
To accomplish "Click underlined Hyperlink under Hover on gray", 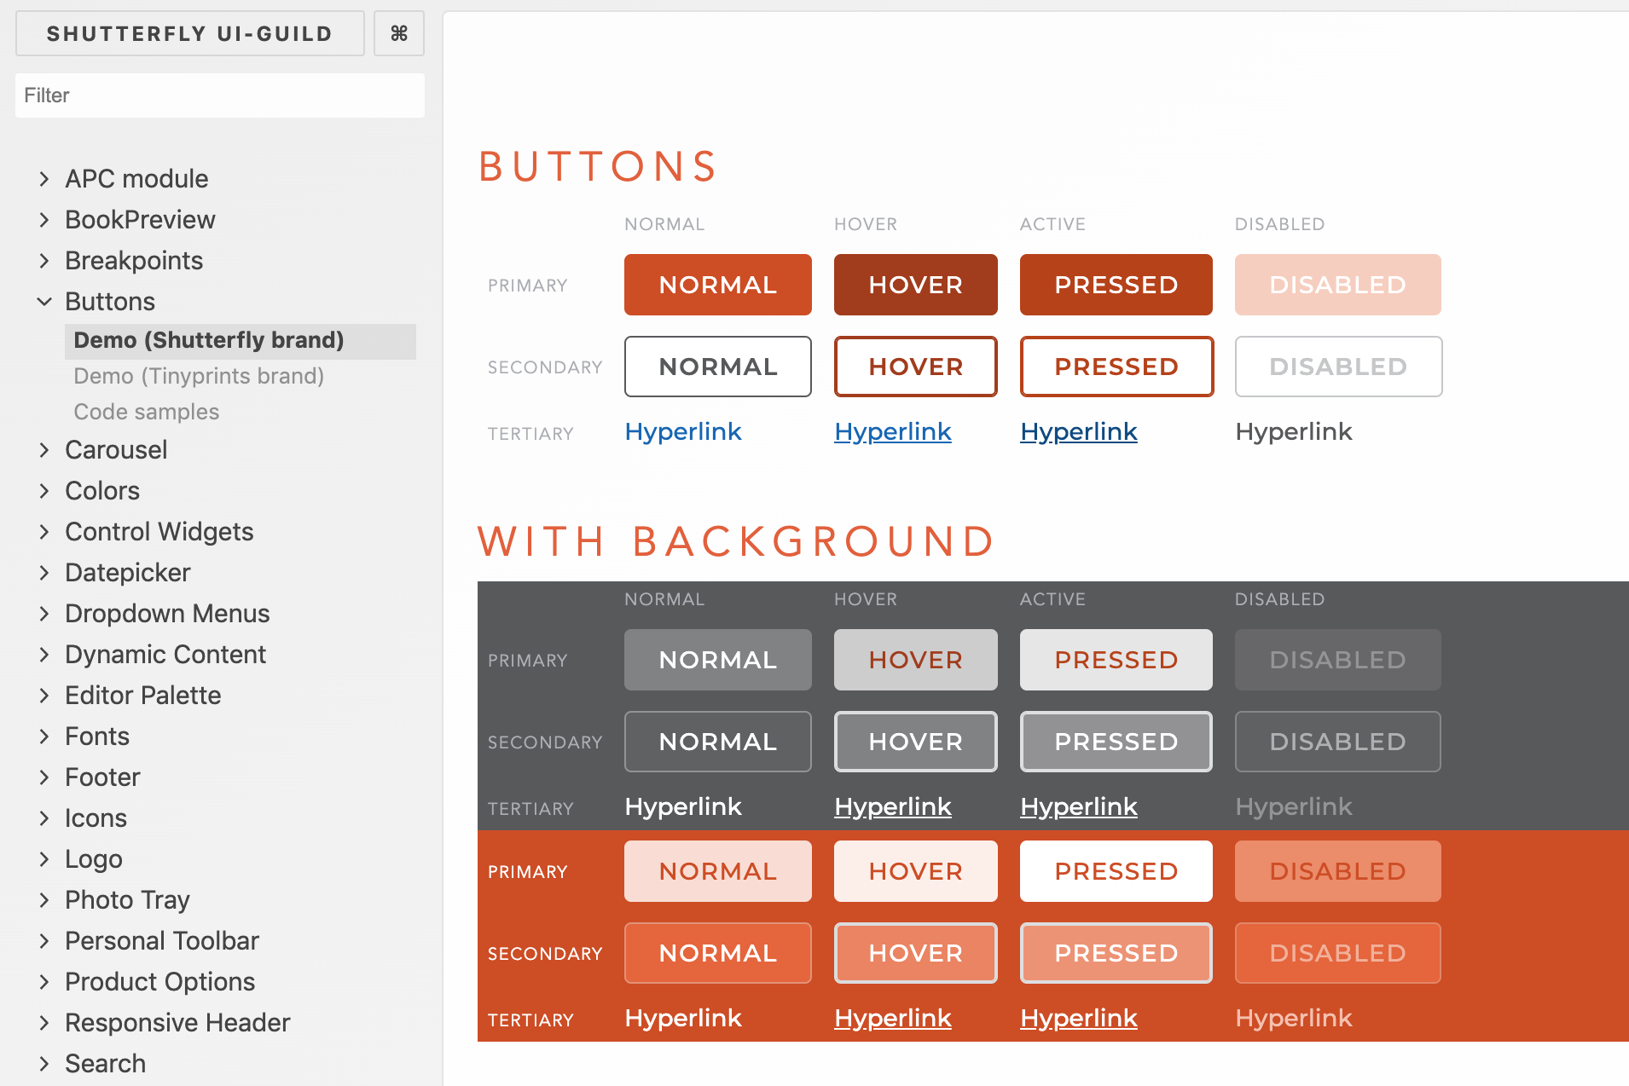I will pyautogui.click(x=893, y=807).
